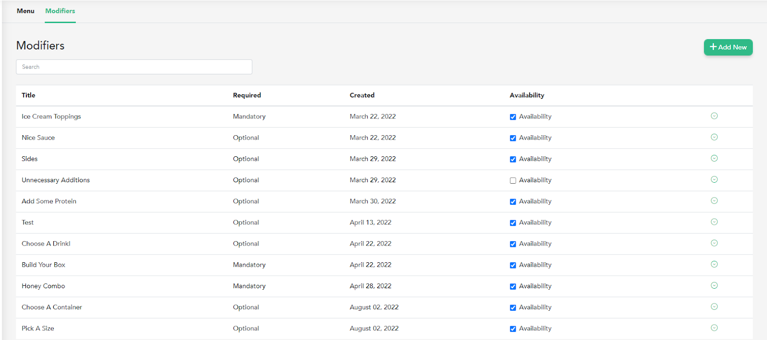
Task: Uncheck Availability for Ice Cream Toppings
Action: click(513, 117)
